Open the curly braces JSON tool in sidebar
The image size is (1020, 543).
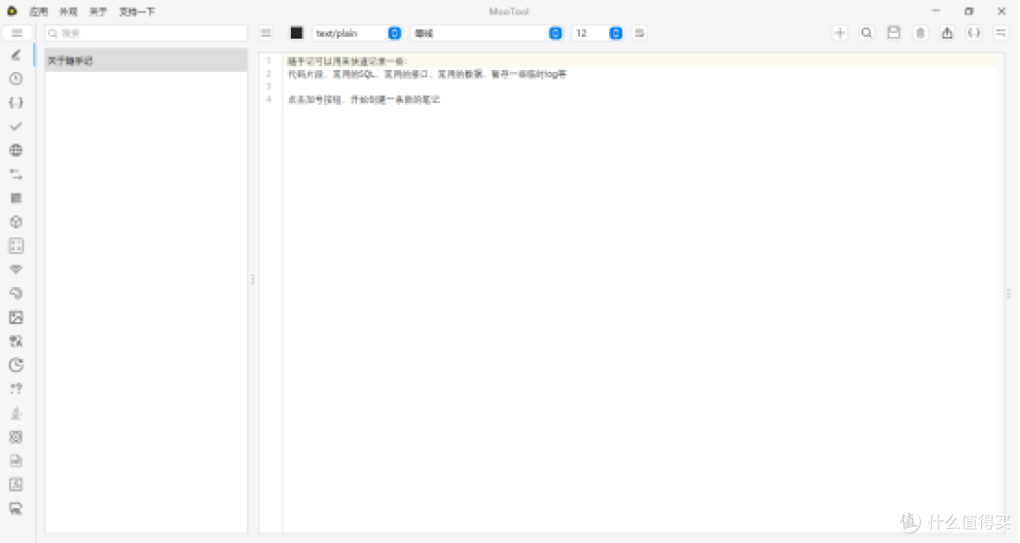16,103
